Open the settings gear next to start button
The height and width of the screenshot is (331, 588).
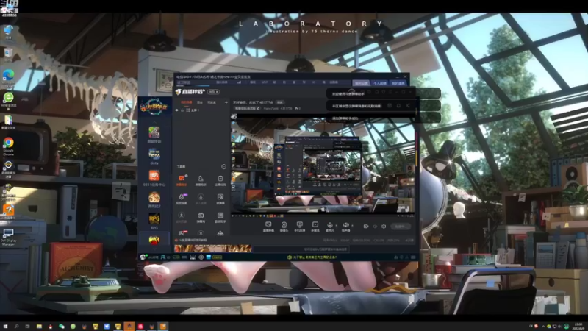384,227
